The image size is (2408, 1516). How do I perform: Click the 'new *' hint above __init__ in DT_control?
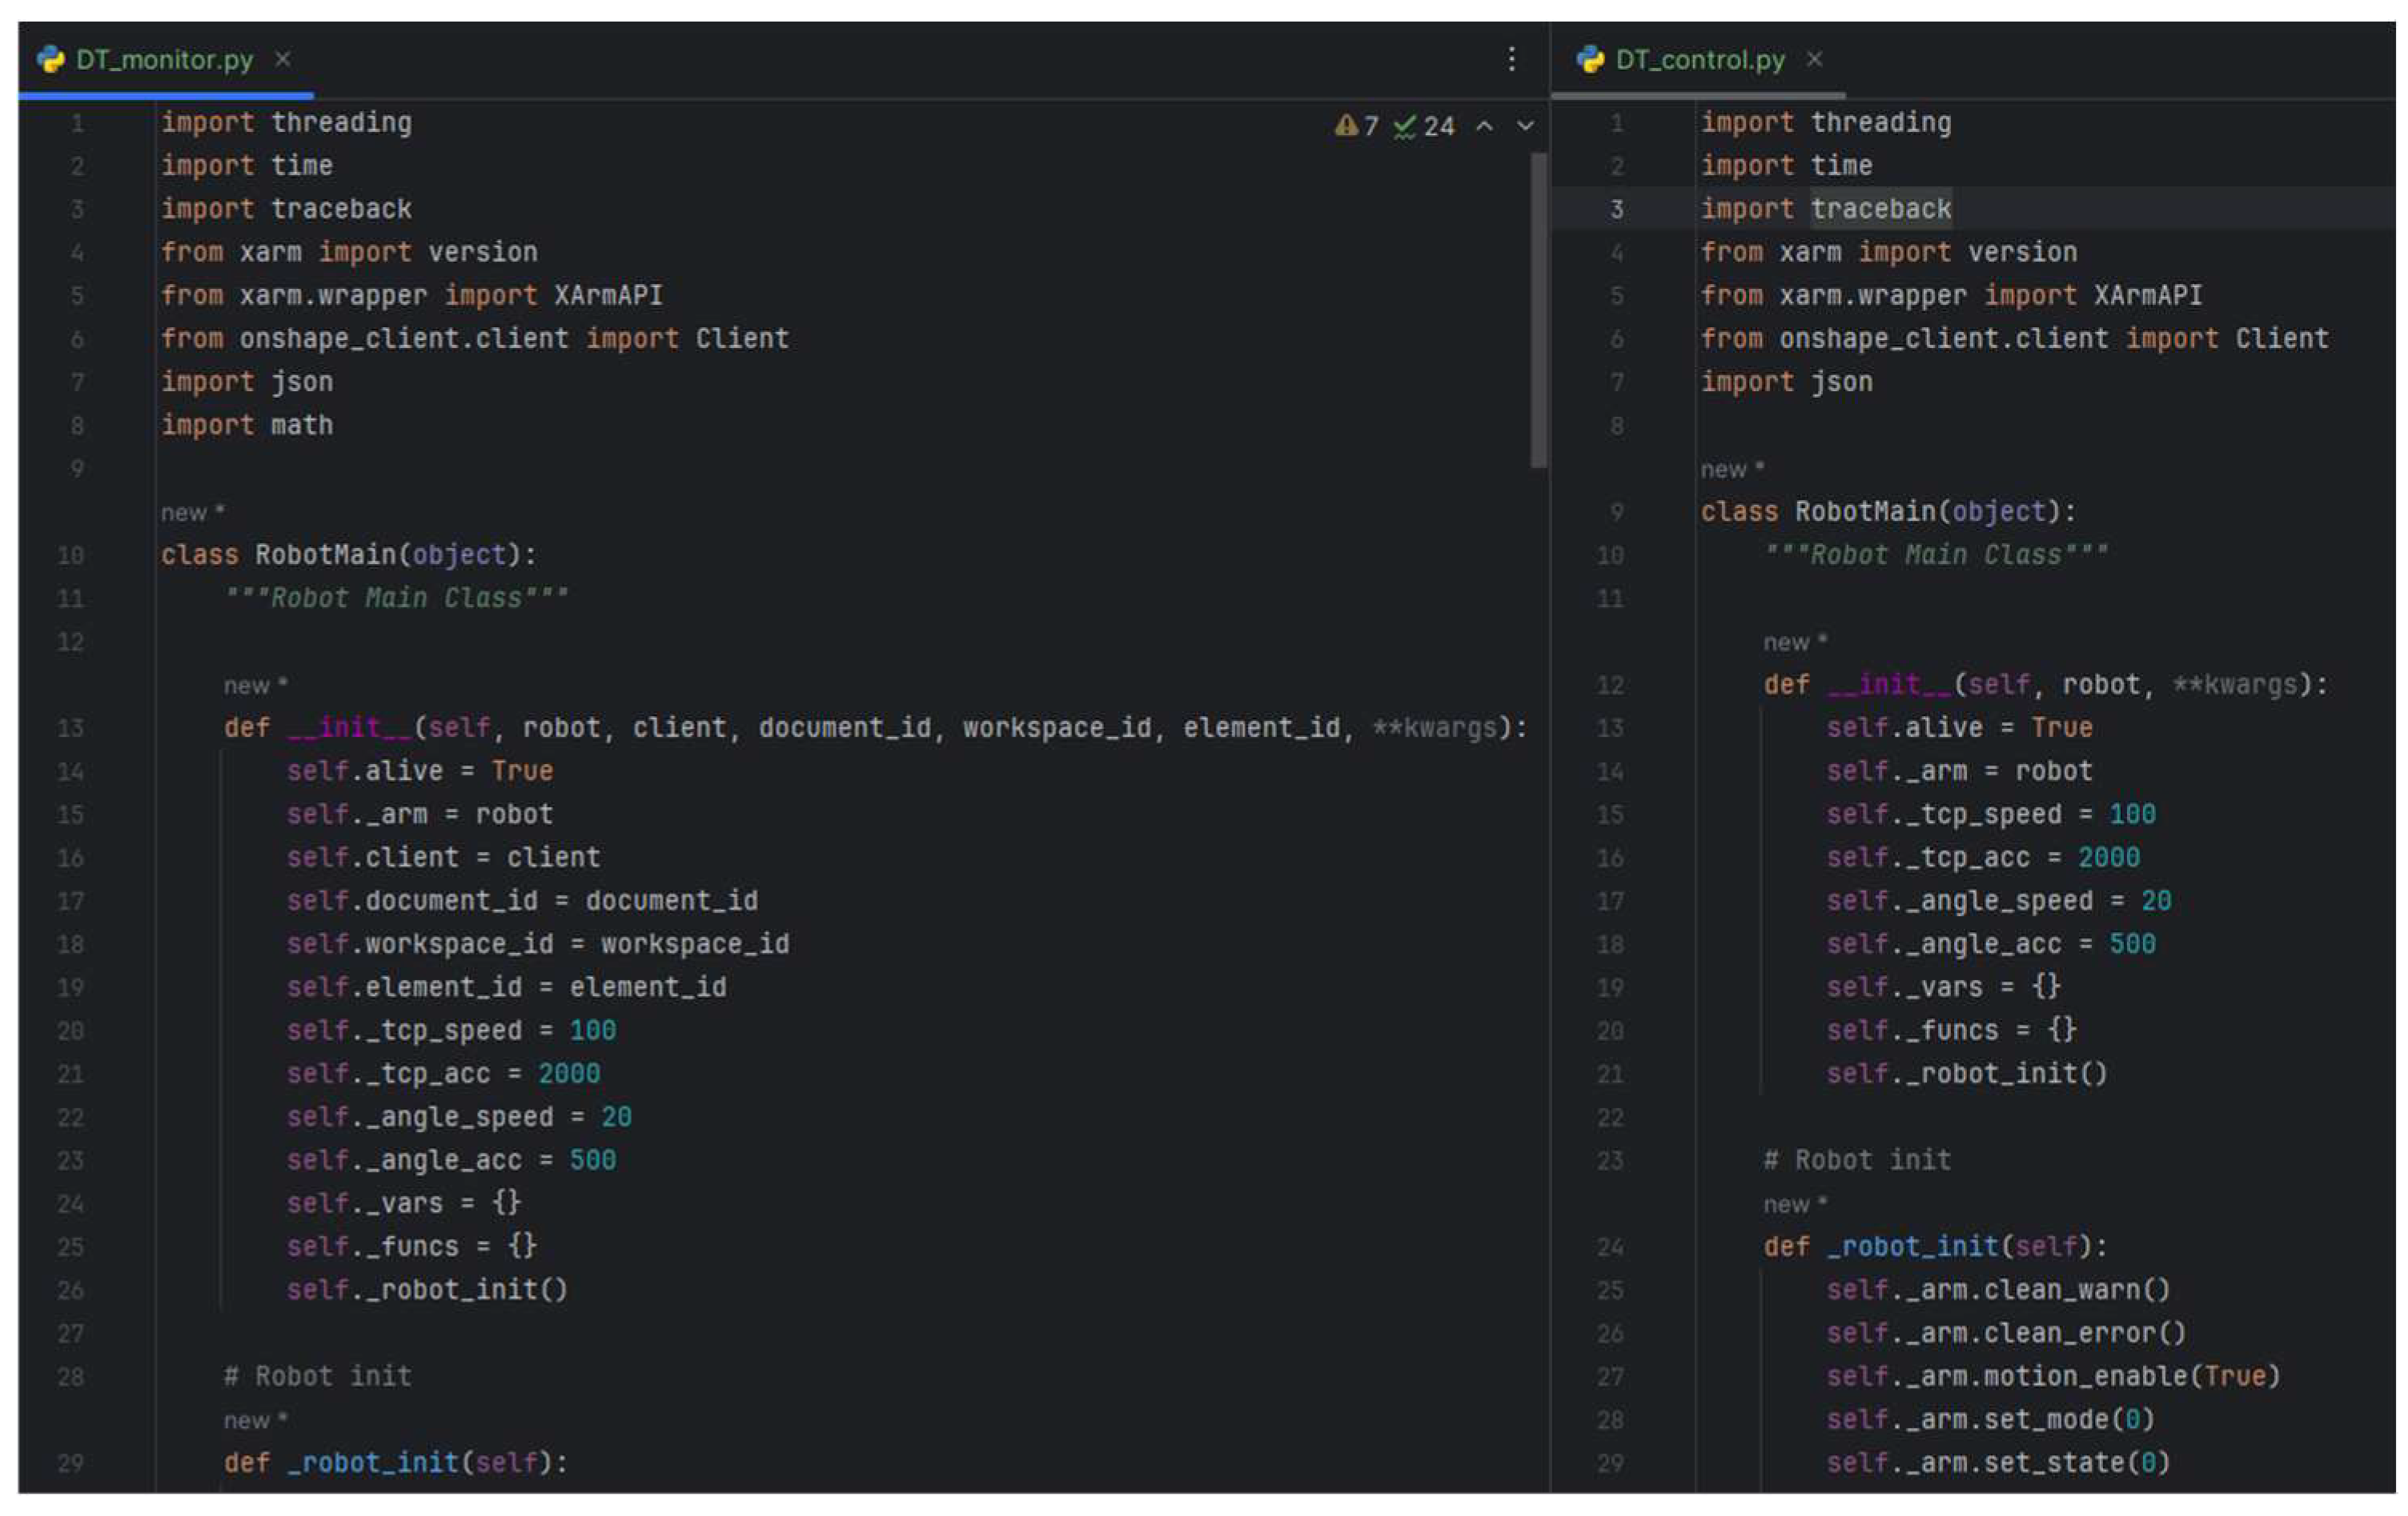click(1794, 642)
